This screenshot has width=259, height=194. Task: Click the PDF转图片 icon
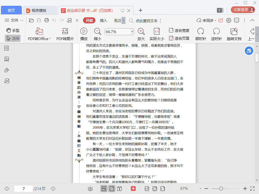coord(65,32)
